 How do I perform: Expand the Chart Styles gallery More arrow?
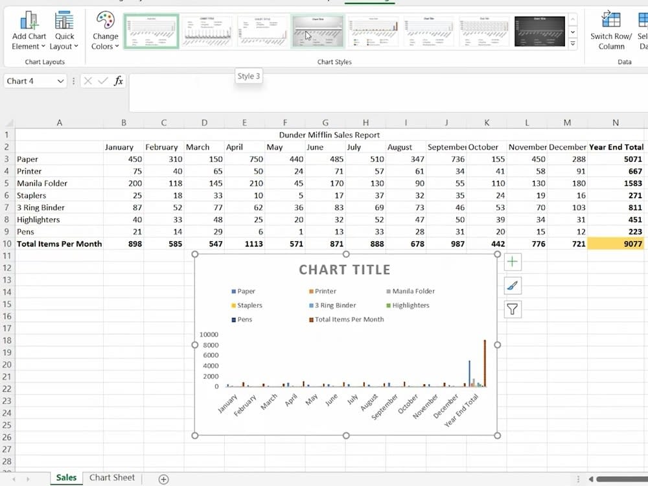click(x=573, y=43)
